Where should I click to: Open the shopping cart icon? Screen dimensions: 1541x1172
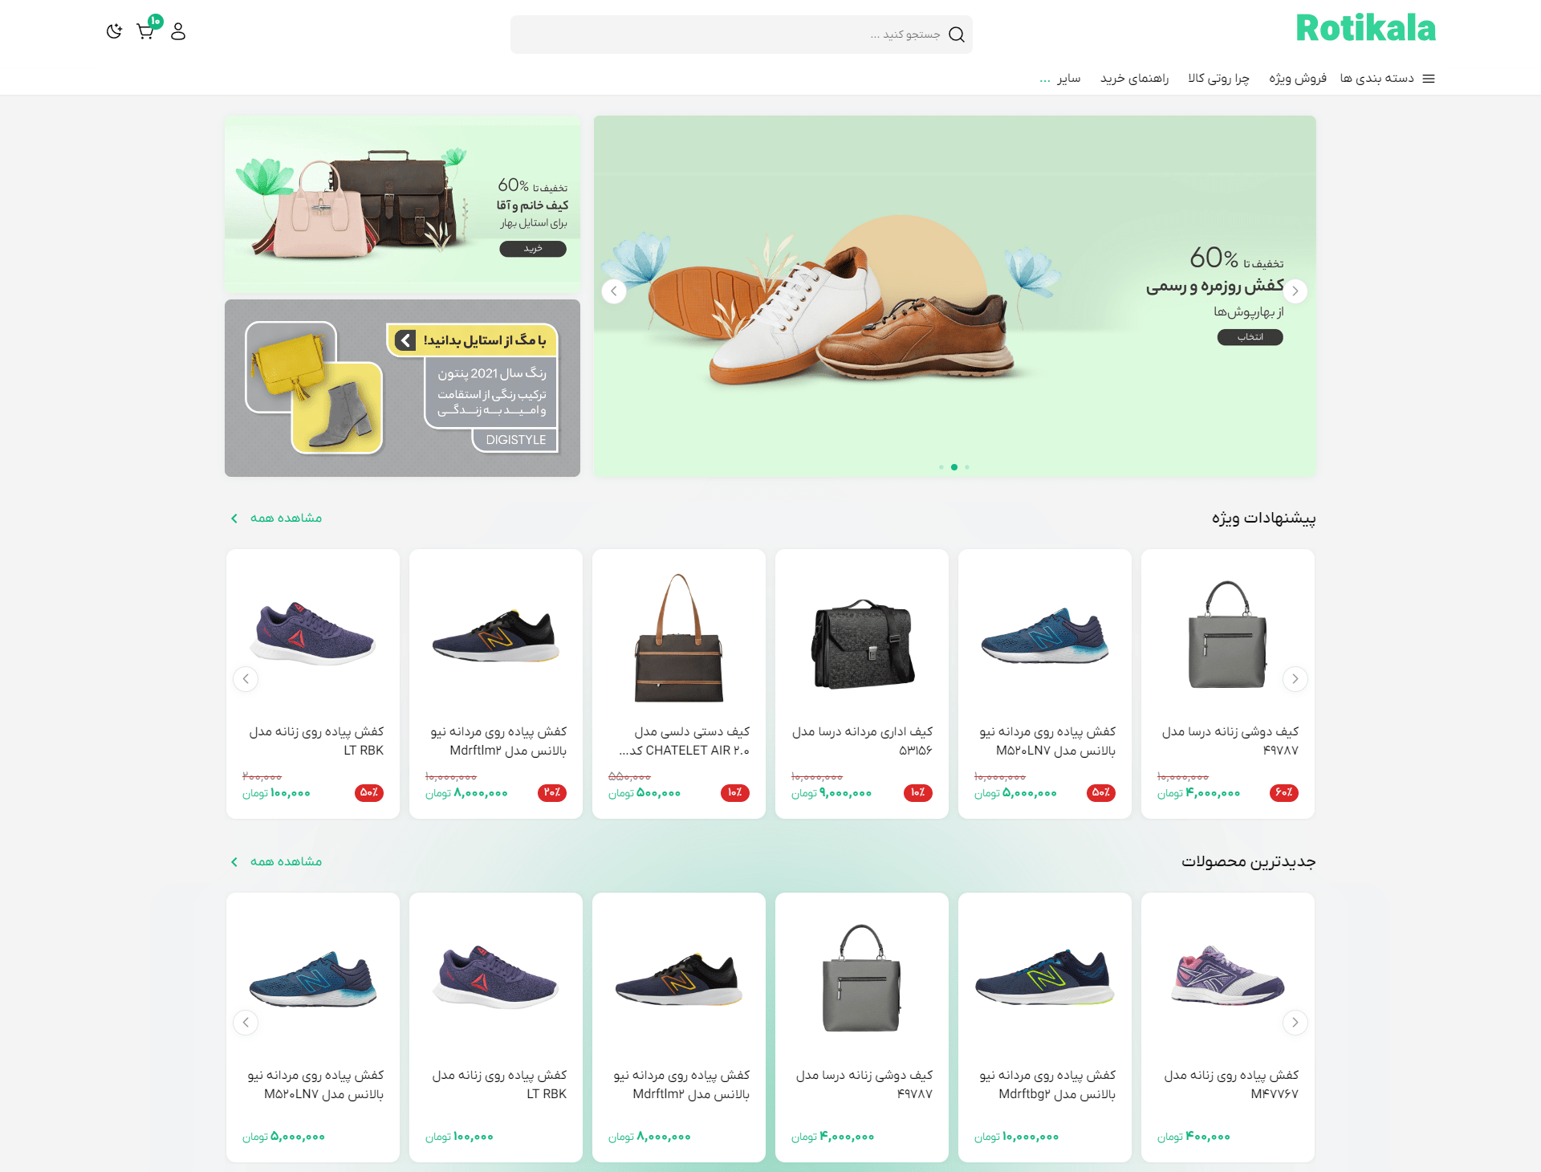coord(145,32)
